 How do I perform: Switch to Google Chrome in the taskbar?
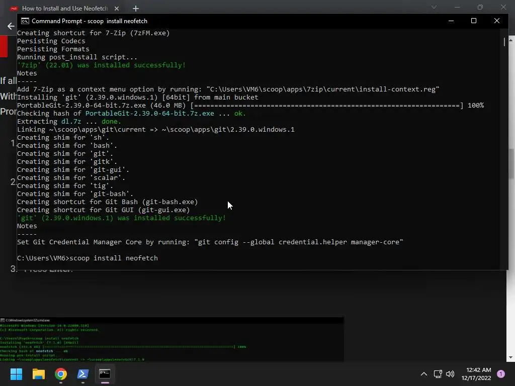(x=61, y=373)
